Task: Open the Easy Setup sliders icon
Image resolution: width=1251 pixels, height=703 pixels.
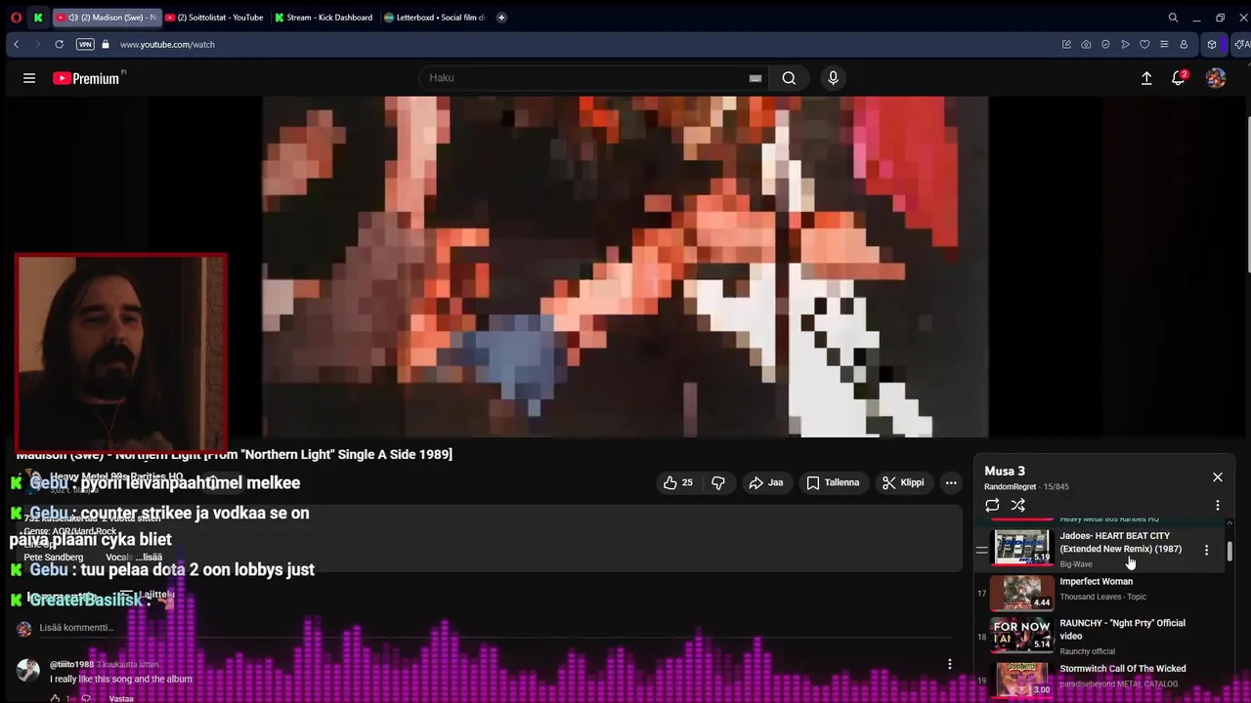Action: [x=1163, y=44]
